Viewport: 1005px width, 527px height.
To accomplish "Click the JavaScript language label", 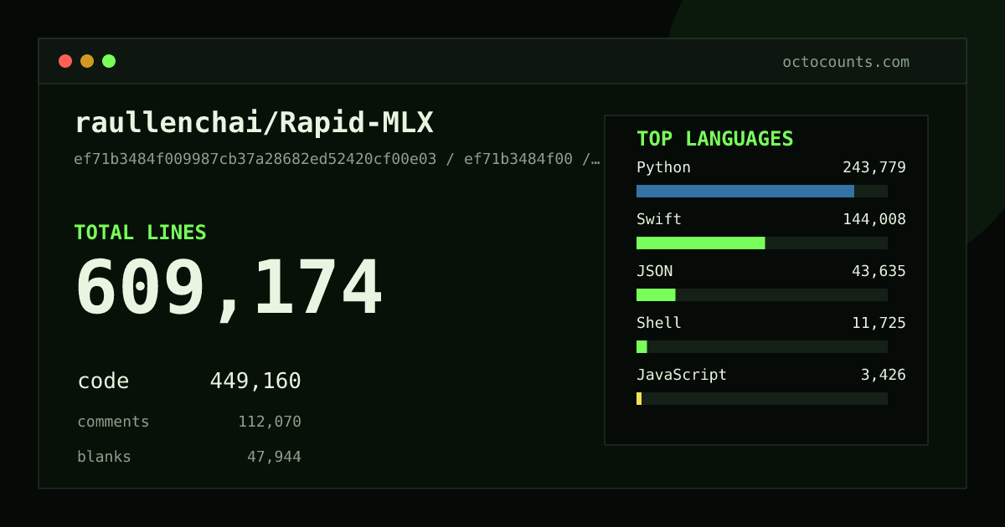I will point(682,375).
